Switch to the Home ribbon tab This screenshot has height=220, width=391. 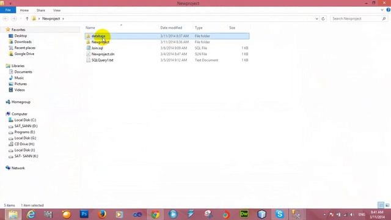coord(24,10)
